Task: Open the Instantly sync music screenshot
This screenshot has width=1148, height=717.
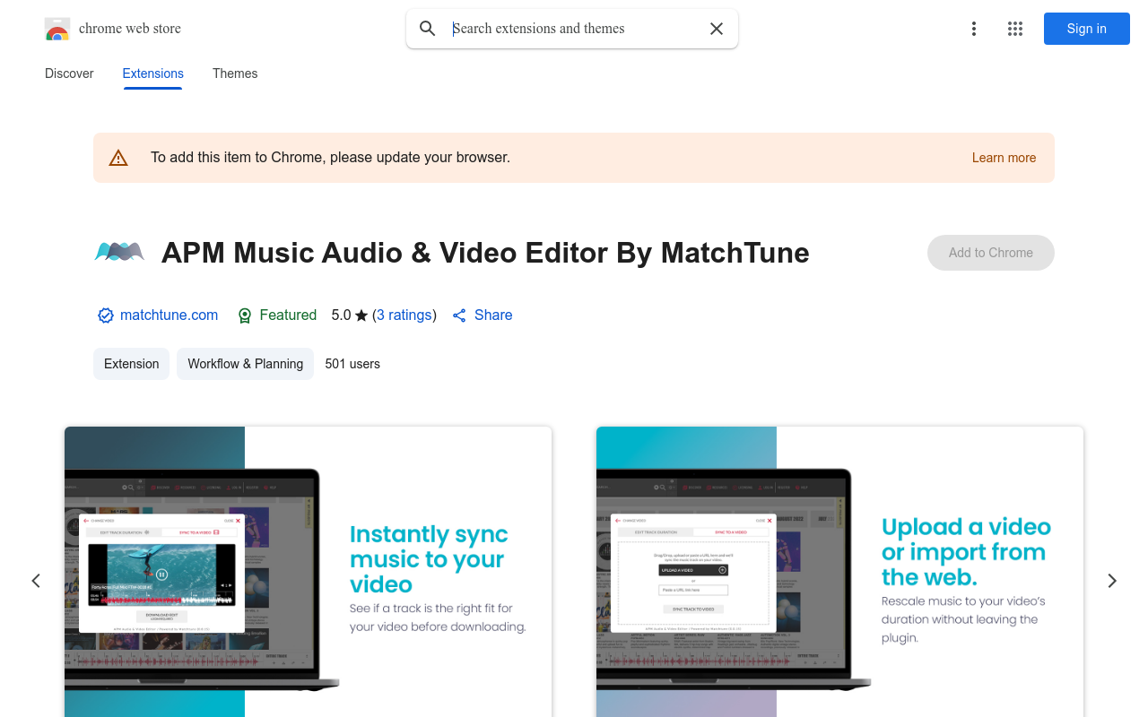Action: (x=308, y=572)
